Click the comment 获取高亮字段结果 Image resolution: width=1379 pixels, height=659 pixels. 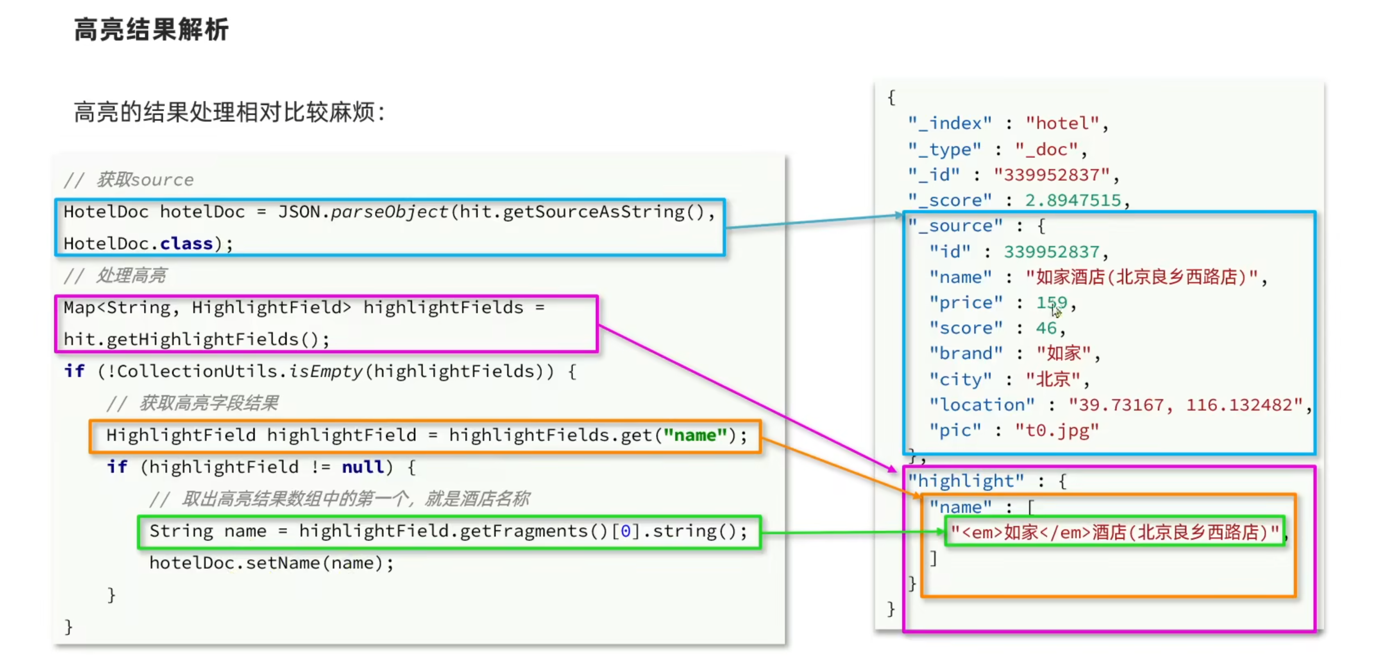point(192,403)
